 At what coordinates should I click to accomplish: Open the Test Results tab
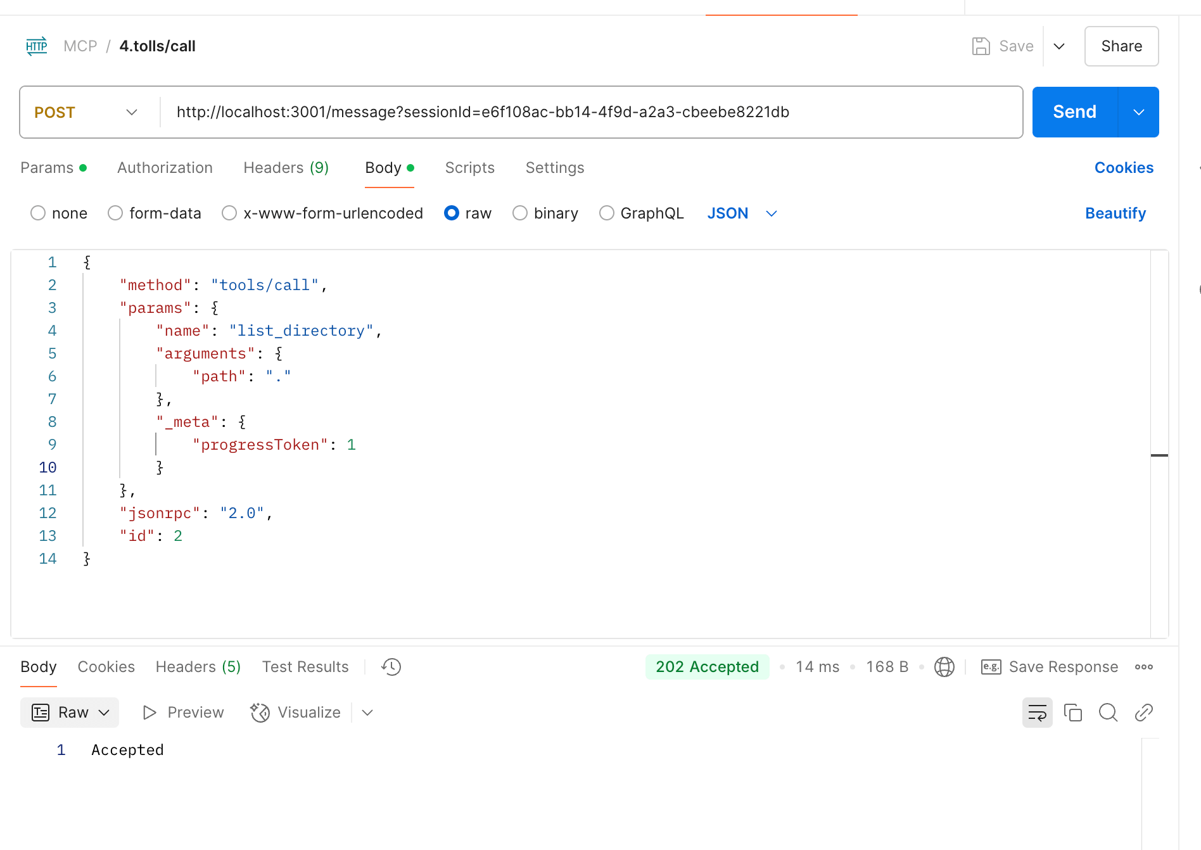click(x=305, y=667)
